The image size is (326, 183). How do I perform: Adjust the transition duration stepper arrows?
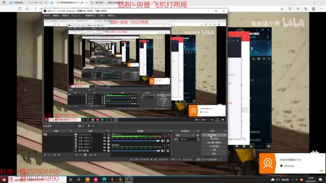198,139
